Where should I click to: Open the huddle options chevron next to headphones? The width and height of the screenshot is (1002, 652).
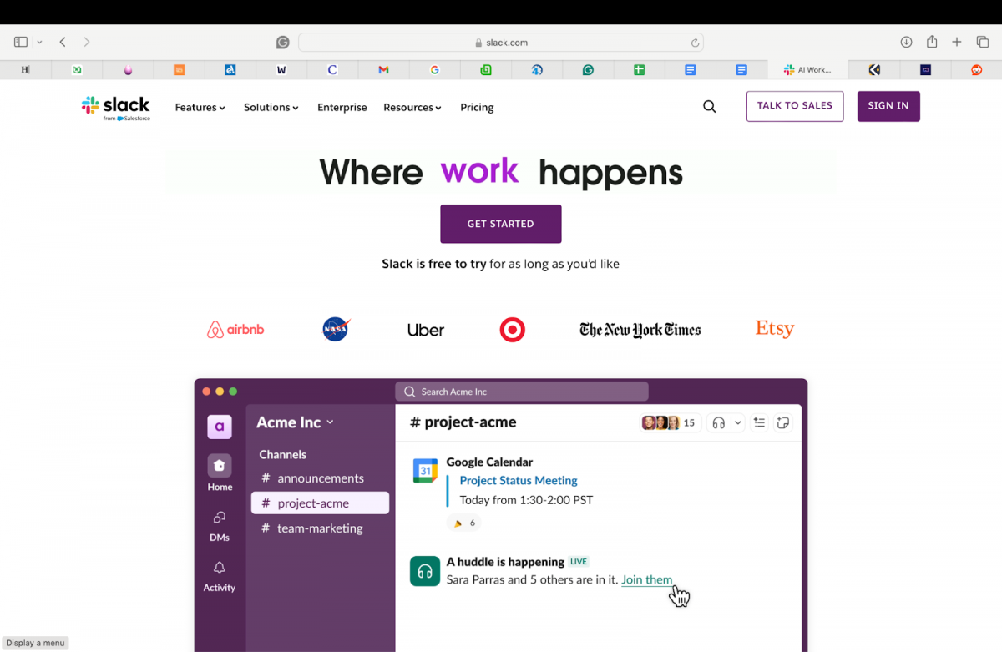[x=737, y=422]
